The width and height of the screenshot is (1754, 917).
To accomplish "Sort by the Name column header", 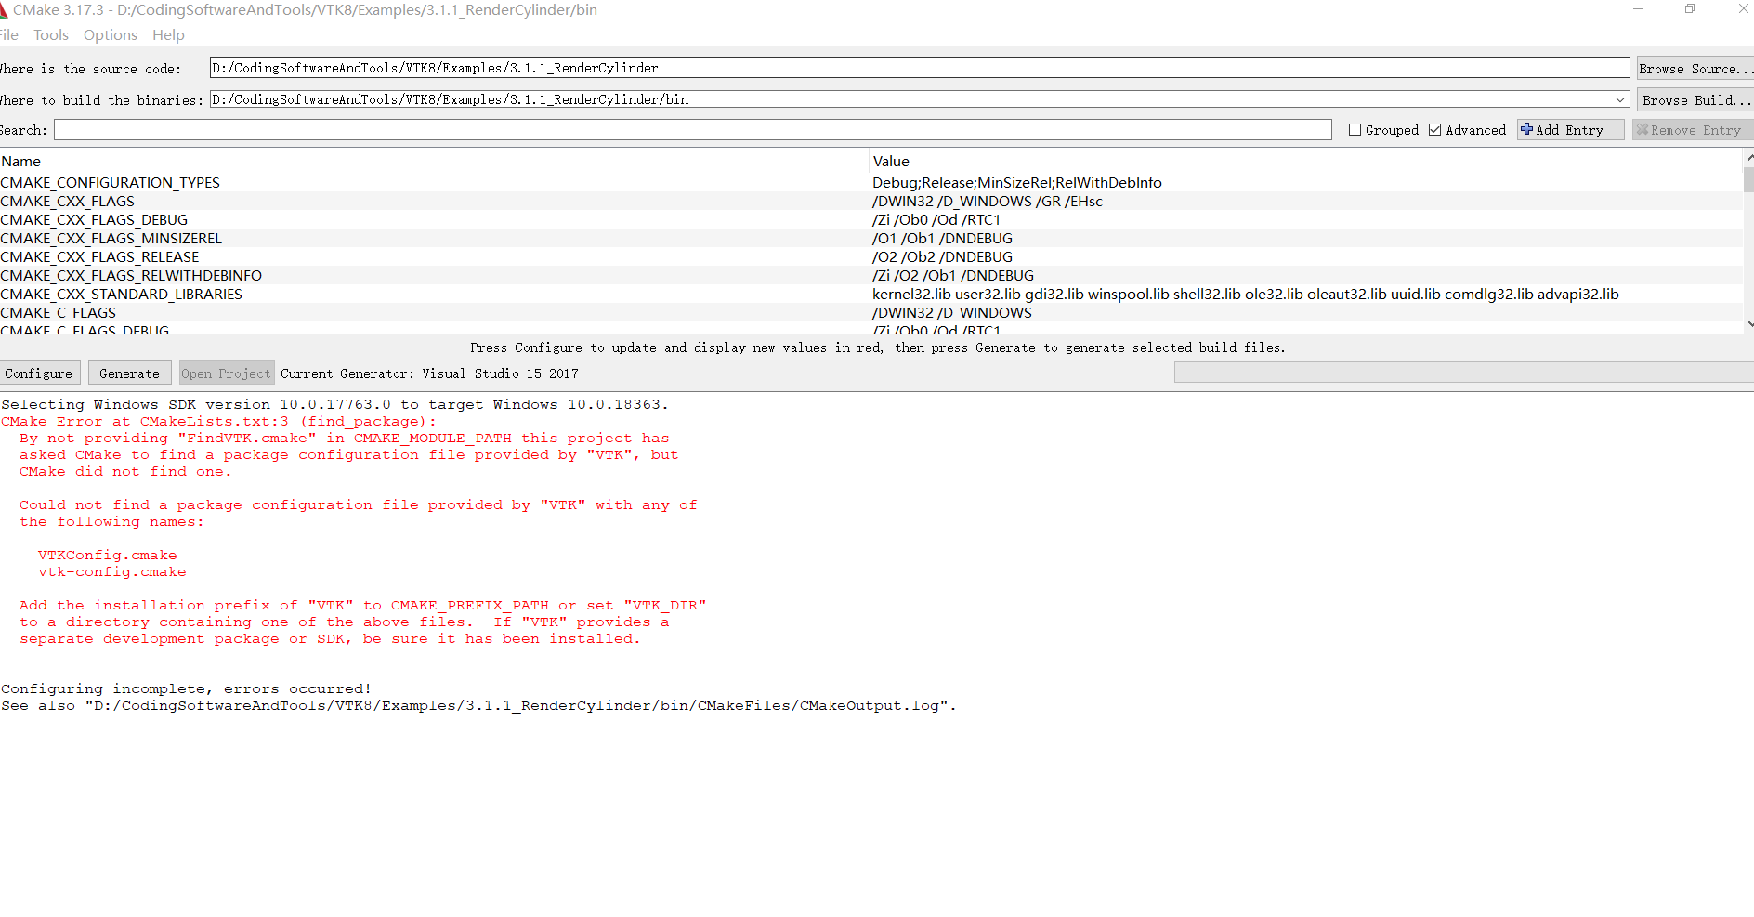I will [434, 162].
